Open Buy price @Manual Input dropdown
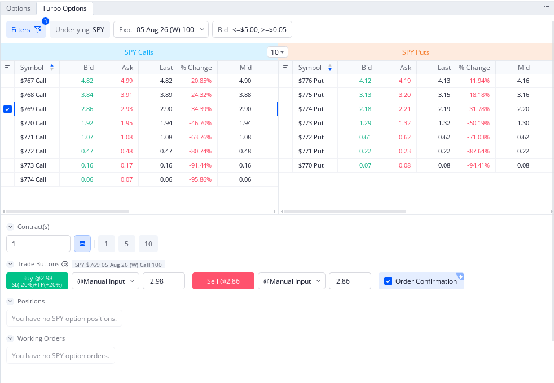The width and height of the screenshot is (554, 383). click(105, 281)
